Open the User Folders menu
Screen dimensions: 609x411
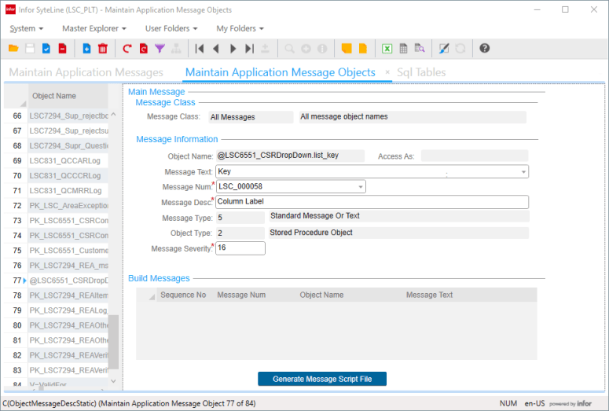click(171, 28)
